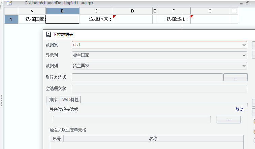Click cell containing 选择地区：

pyautogui.click(x=96, y=19)
